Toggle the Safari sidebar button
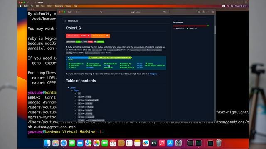The image size is (266, 149). coord(69,12)
